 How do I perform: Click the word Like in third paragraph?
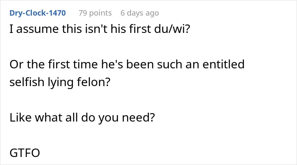(20, 118)
